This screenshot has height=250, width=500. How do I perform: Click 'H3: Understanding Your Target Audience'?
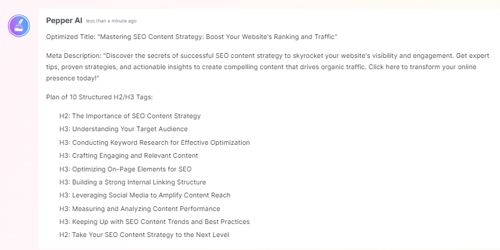tap(123, 129)
